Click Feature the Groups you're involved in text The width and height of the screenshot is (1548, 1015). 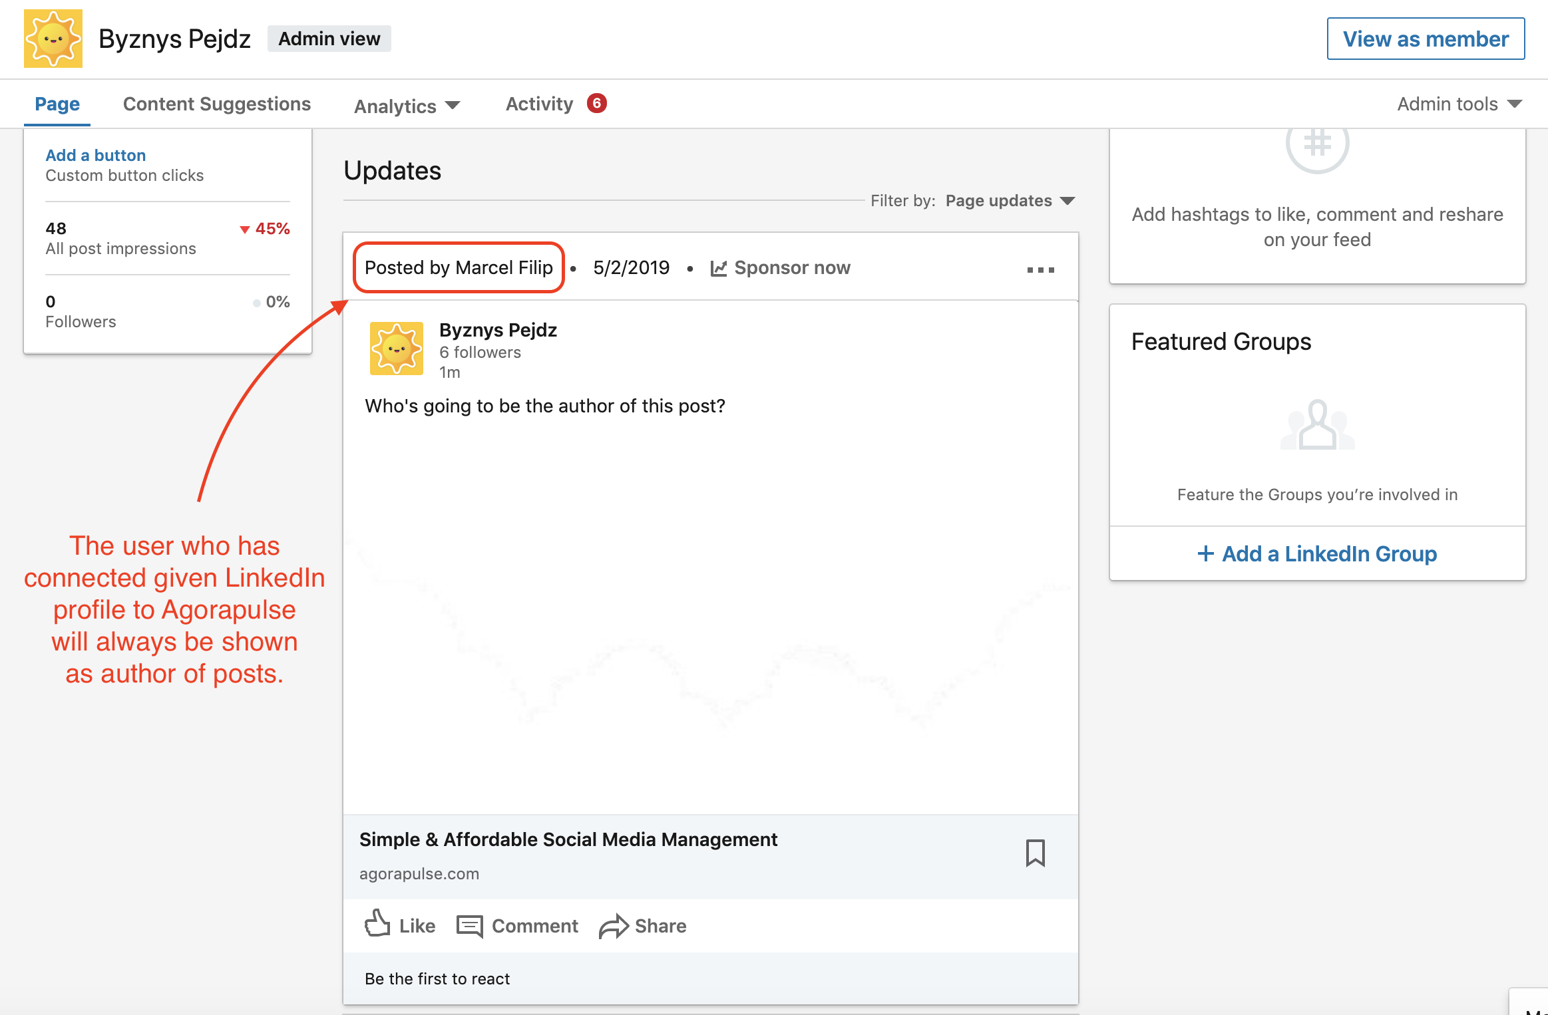coord(1318,494)
